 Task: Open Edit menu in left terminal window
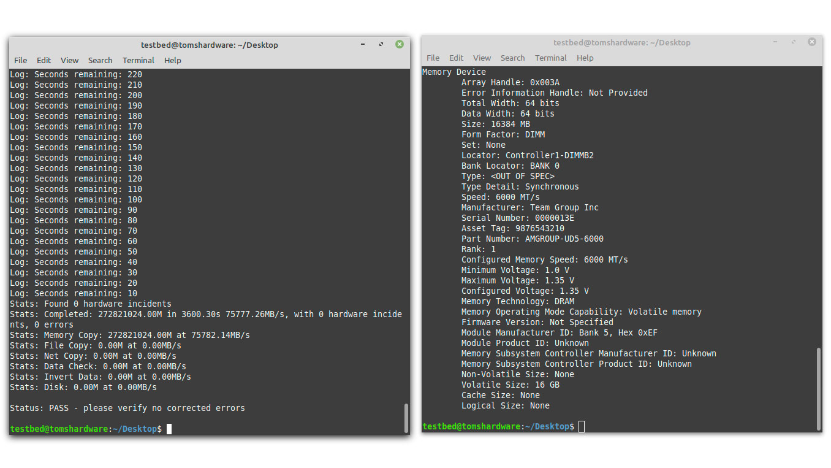44,60
